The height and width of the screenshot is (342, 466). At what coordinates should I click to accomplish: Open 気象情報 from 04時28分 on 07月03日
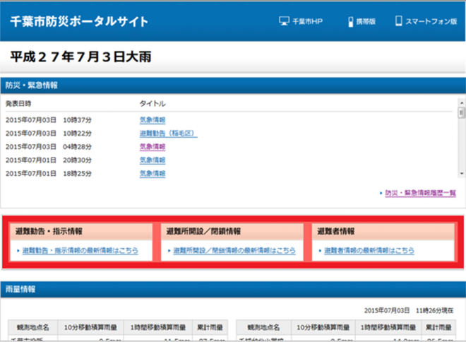(x=153, y=146)
